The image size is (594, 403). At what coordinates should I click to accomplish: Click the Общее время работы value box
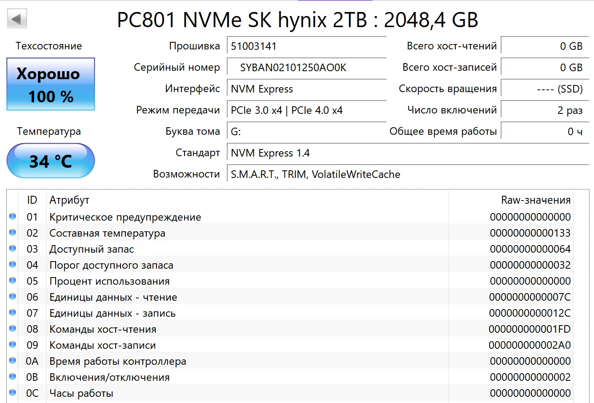(x=545, y=132)
